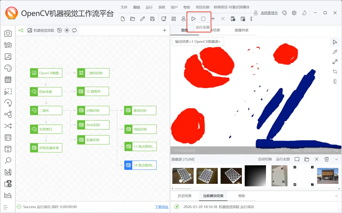Click the share workflow icon
Viewport: 342px width, 213px height.
21,30
